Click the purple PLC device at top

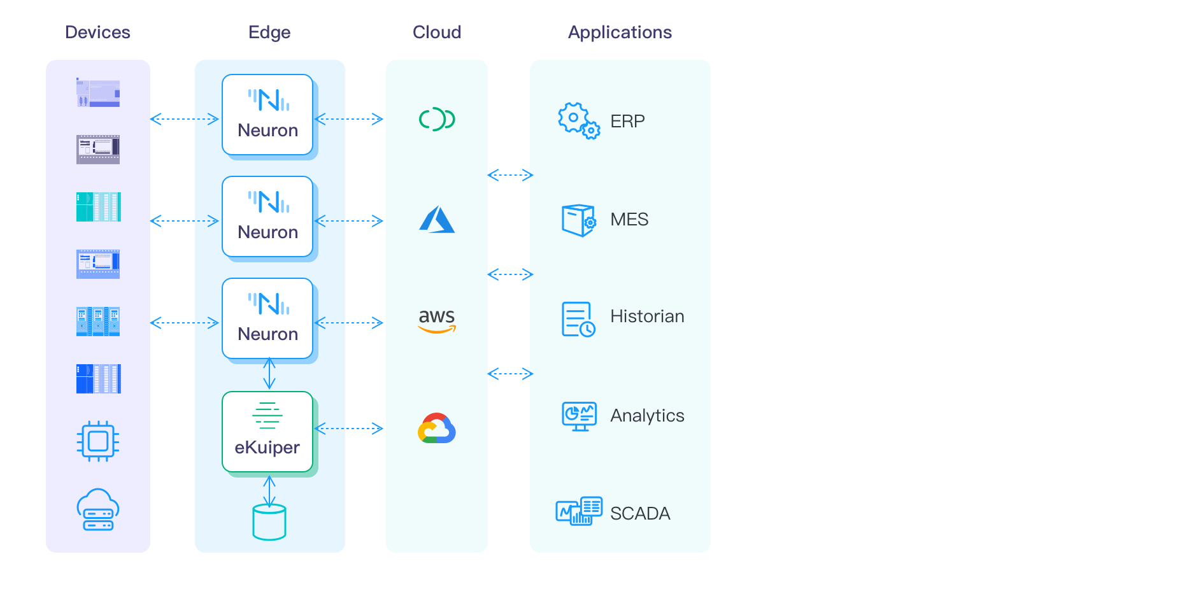click(x=98, y=92)
